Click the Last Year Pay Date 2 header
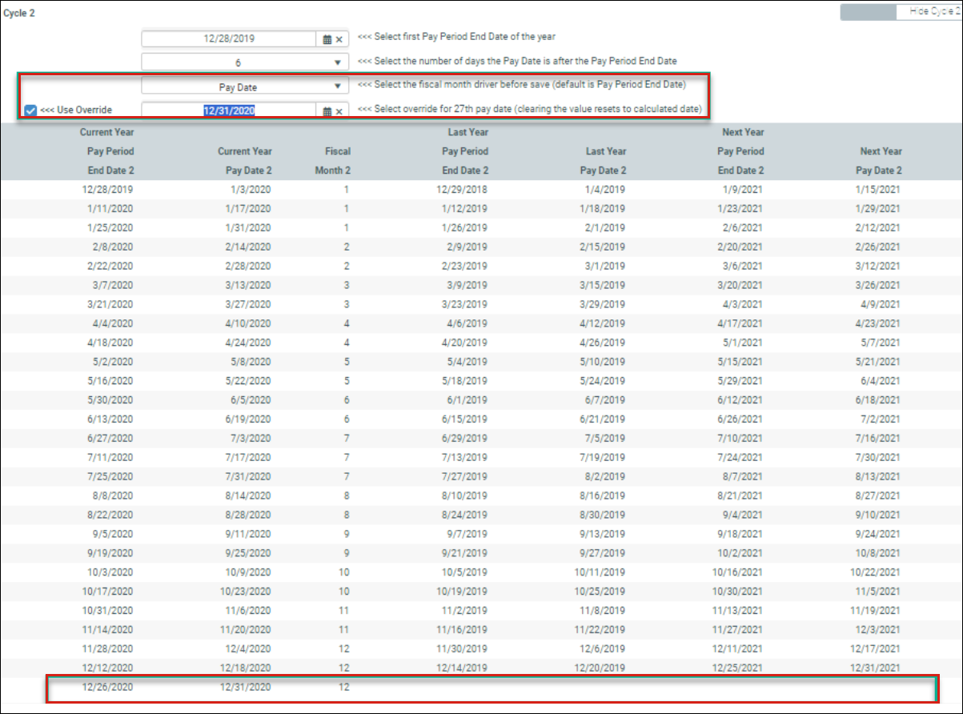963x714 pixels. pyautogui.click(x=605, y=160)
